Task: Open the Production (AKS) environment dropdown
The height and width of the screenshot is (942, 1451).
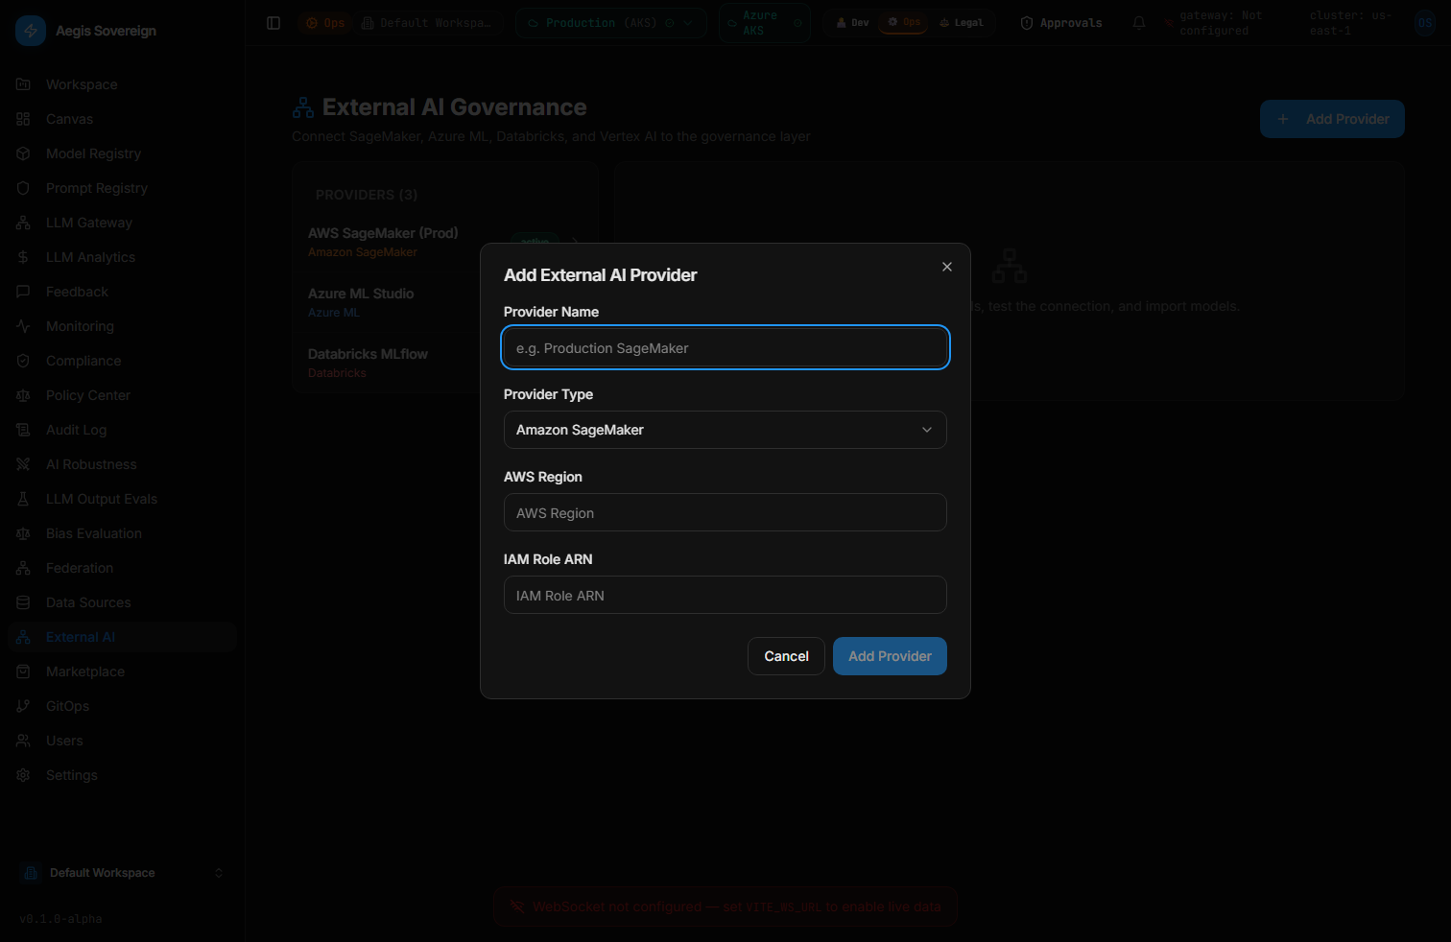Action: pos(611,23)
